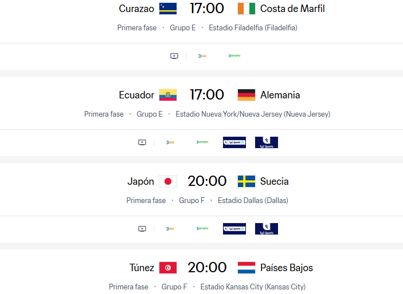Open TyC Sports logo under Ecuador match
The height and width of the screenshot is (294, 403).
[x=267, y=142]
